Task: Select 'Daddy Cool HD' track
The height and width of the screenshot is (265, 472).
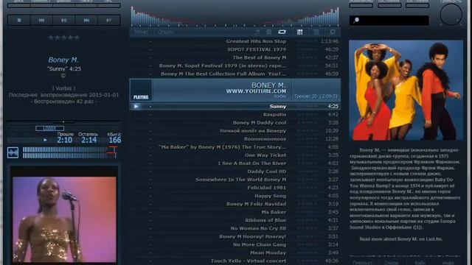Action: pyautogui.click(x=235, y=172)
